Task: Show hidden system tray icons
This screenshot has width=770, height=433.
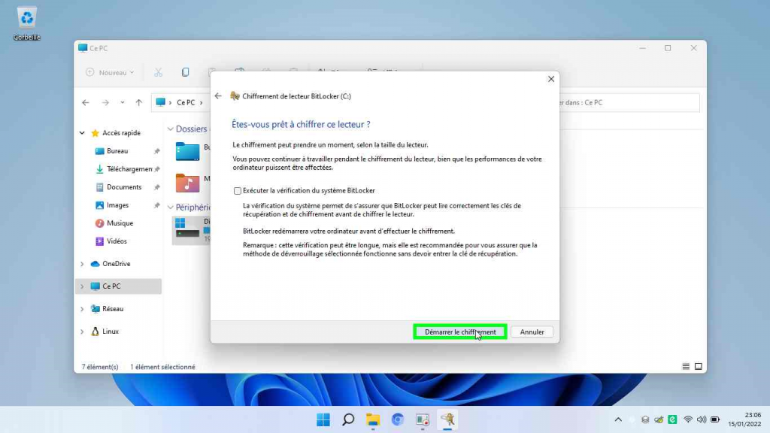Action: tap(618, 419)
